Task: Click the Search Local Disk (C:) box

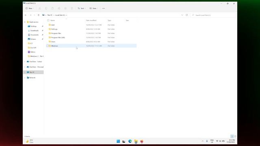Action: pos(213,15)
